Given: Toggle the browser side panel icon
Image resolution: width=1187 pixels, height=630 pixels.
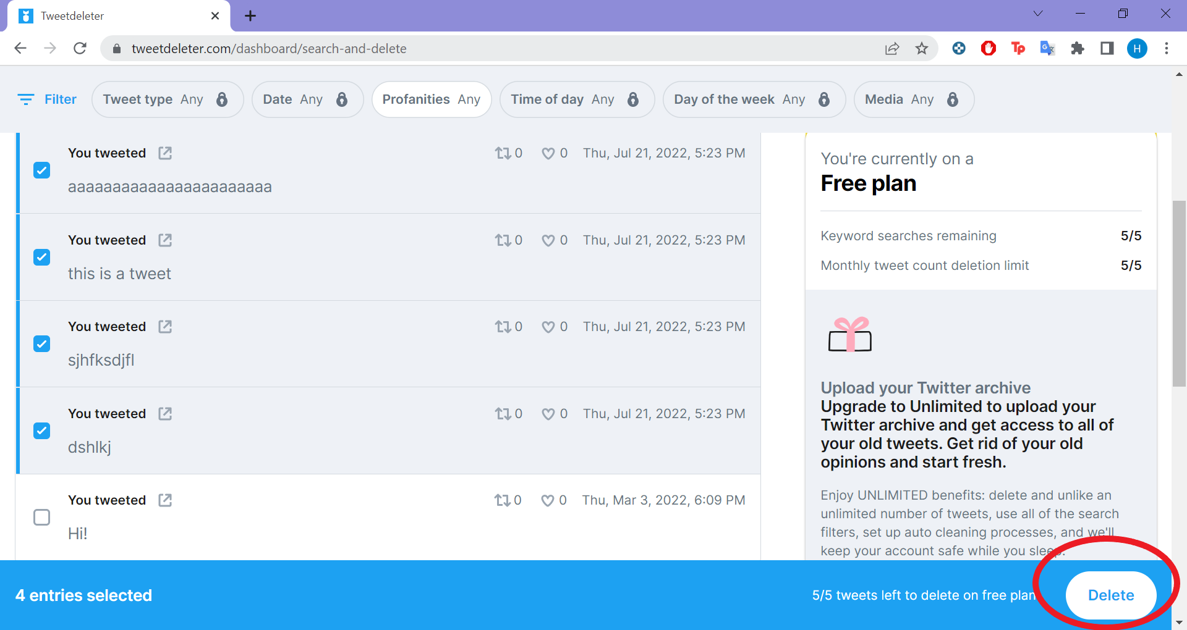Looking at the screenshot, I should 1107,48.
